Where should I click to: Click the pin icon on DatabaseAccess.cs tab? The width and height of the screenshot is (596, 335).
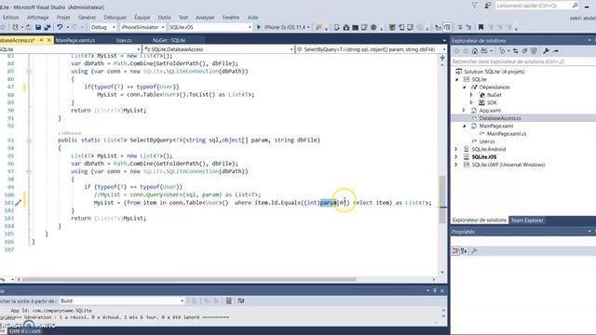(41, 40)
